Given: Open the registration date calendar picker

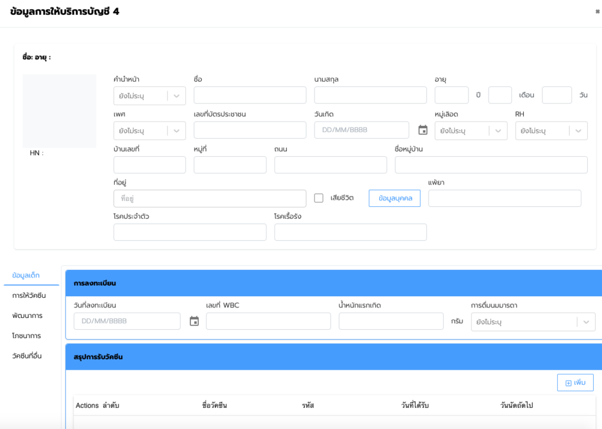Looking at the screenshot, I should point(195,321).
